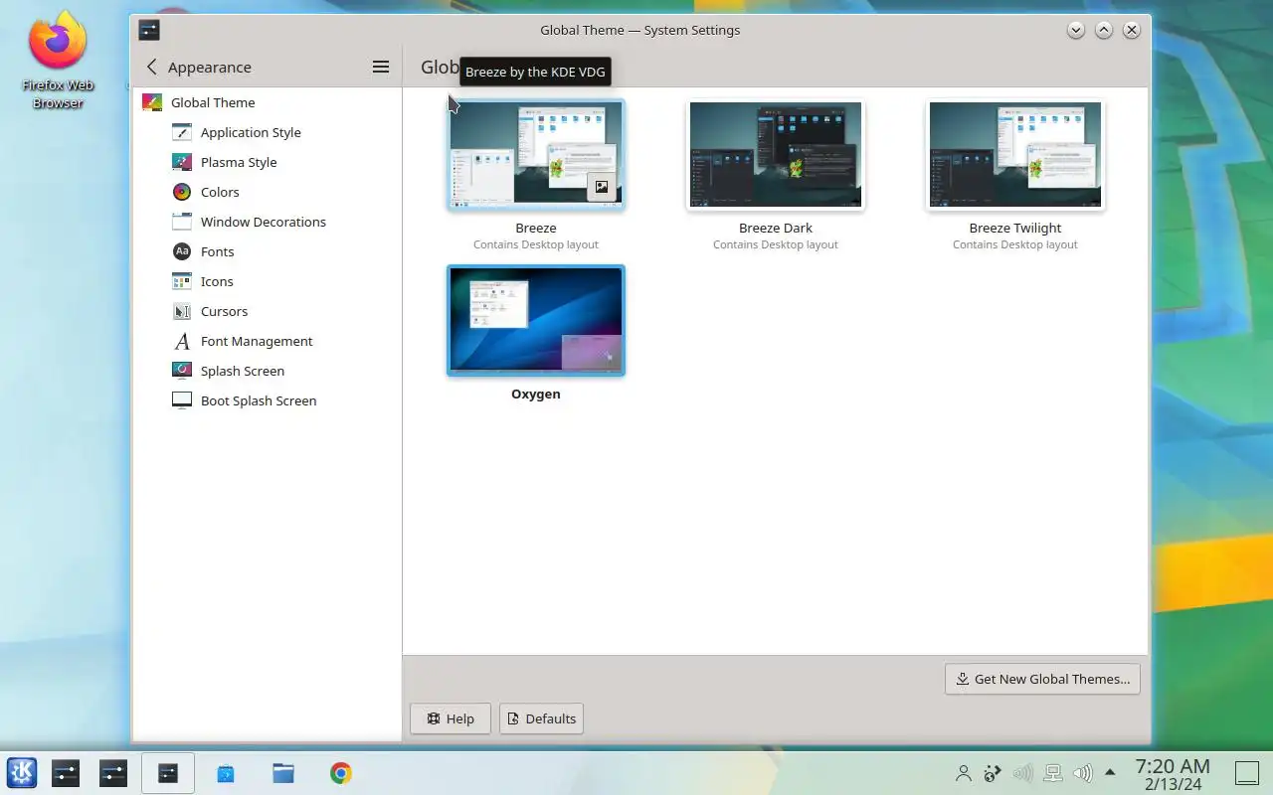1273x795 pixels.
Task: Open Boot Splash Screen settings
Action: click(x=267, y=400)
